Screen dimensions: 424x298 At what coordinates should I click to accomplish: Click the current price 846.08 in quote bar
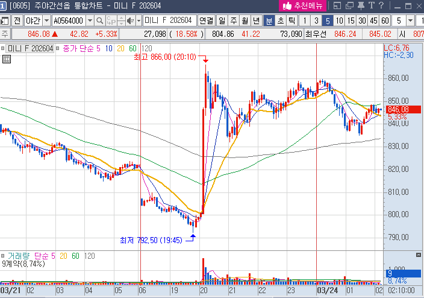[39, 34]
